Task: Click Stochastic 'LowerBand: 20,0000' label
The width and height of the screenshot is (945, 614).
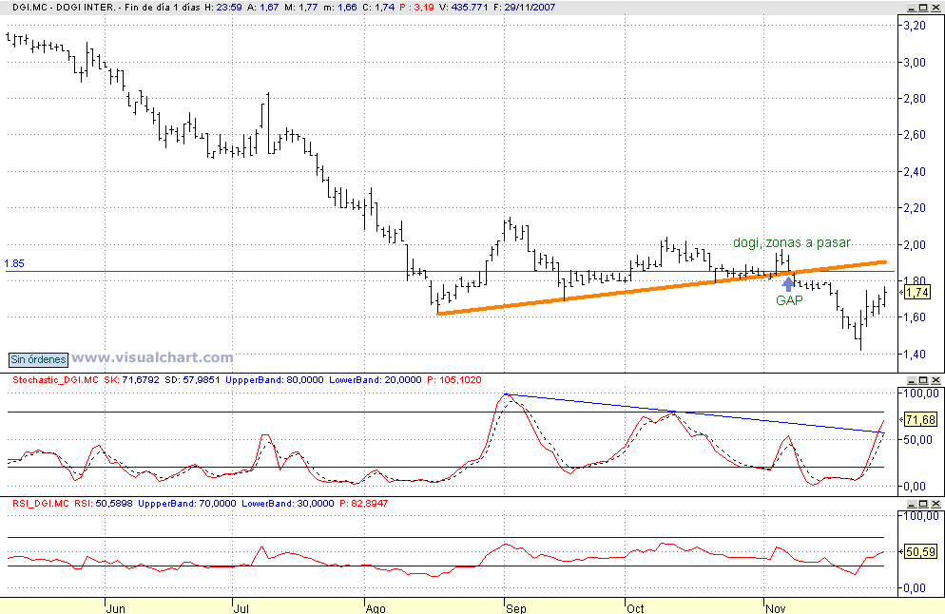Action: coord(375,379)
